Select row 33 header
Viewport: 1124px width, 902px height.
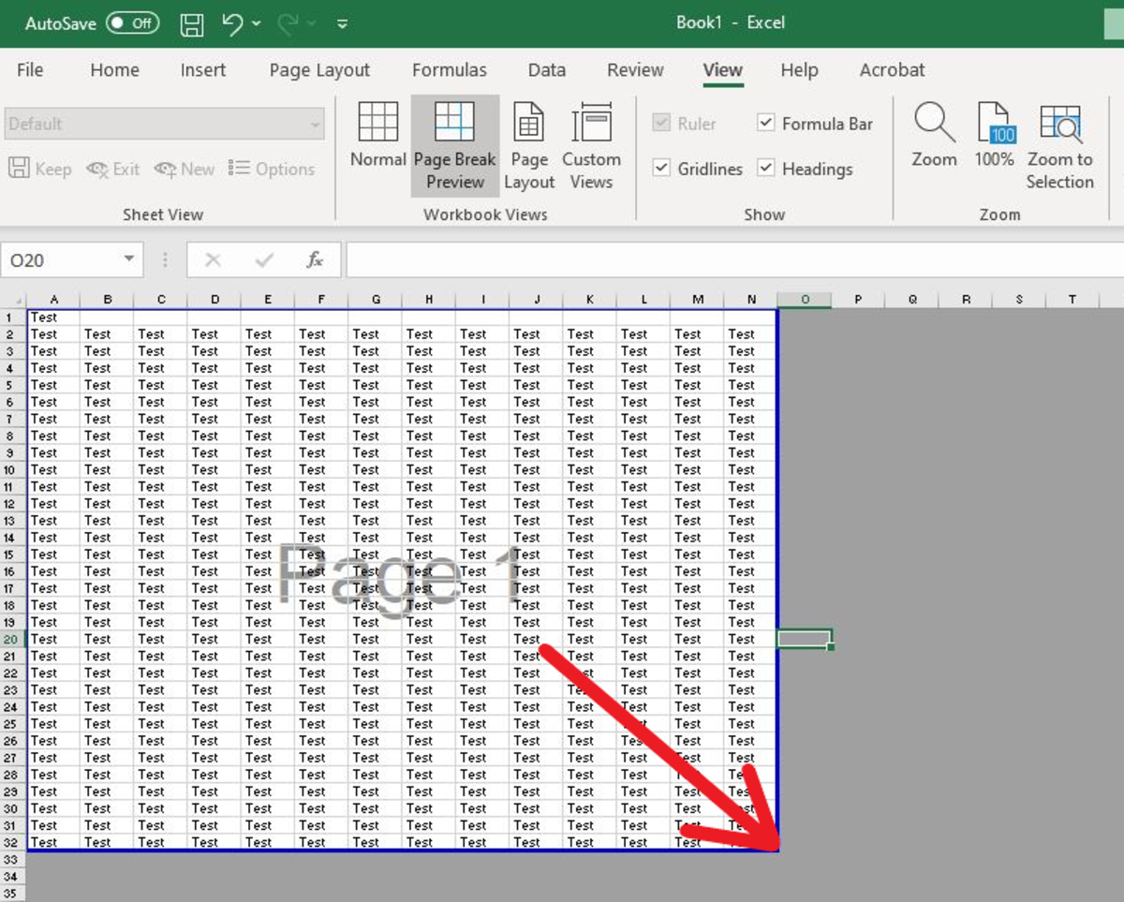[12, 859]
